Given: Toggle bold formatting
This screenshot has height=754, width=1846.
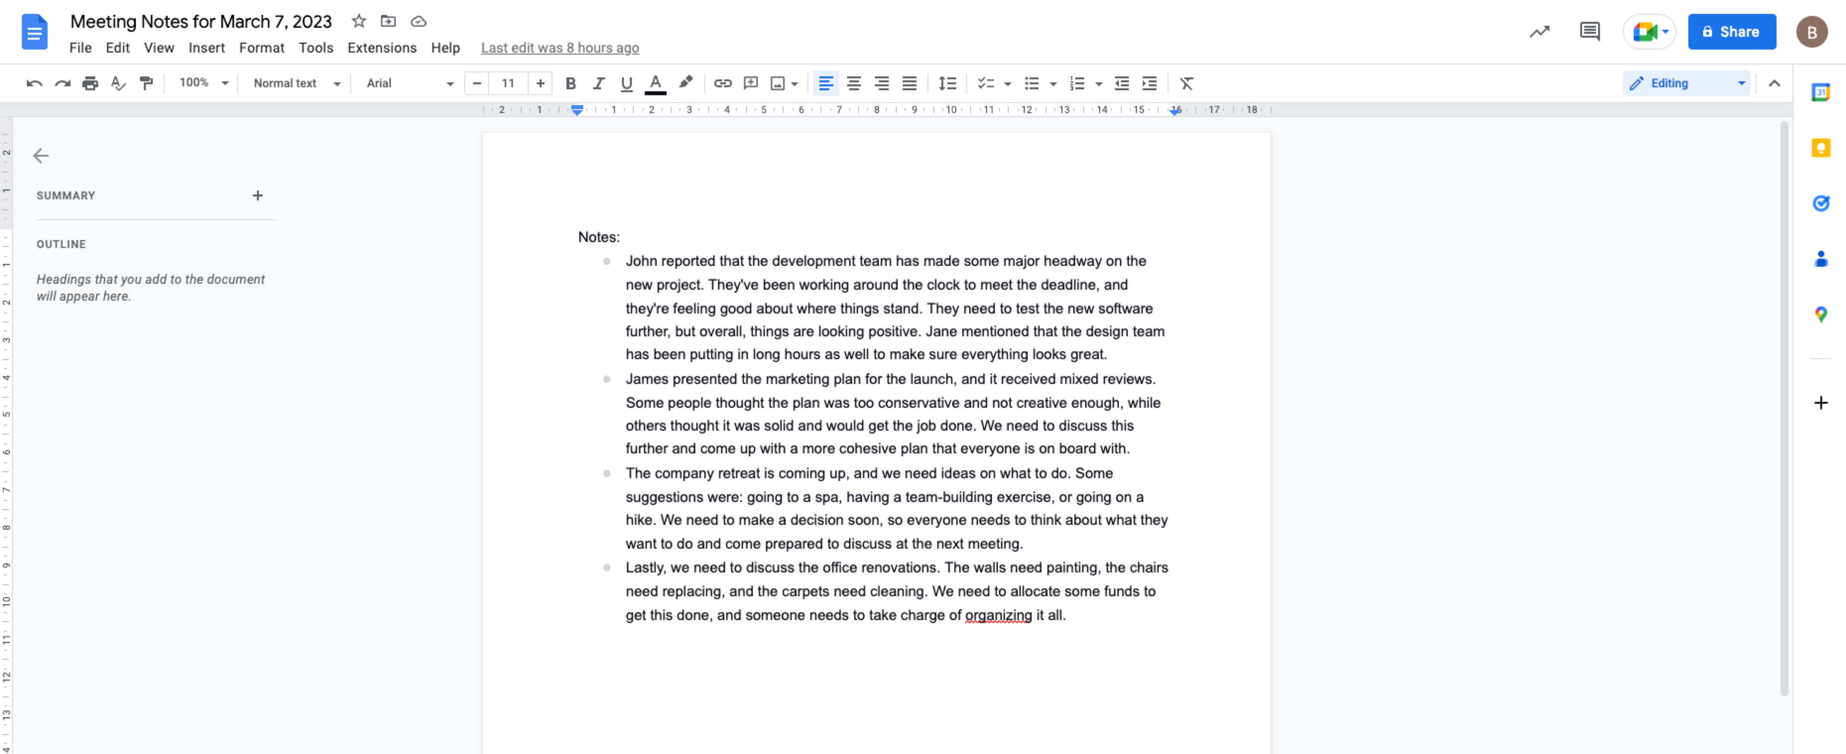Looking at the screenshot, I should [x=570, y=83].
